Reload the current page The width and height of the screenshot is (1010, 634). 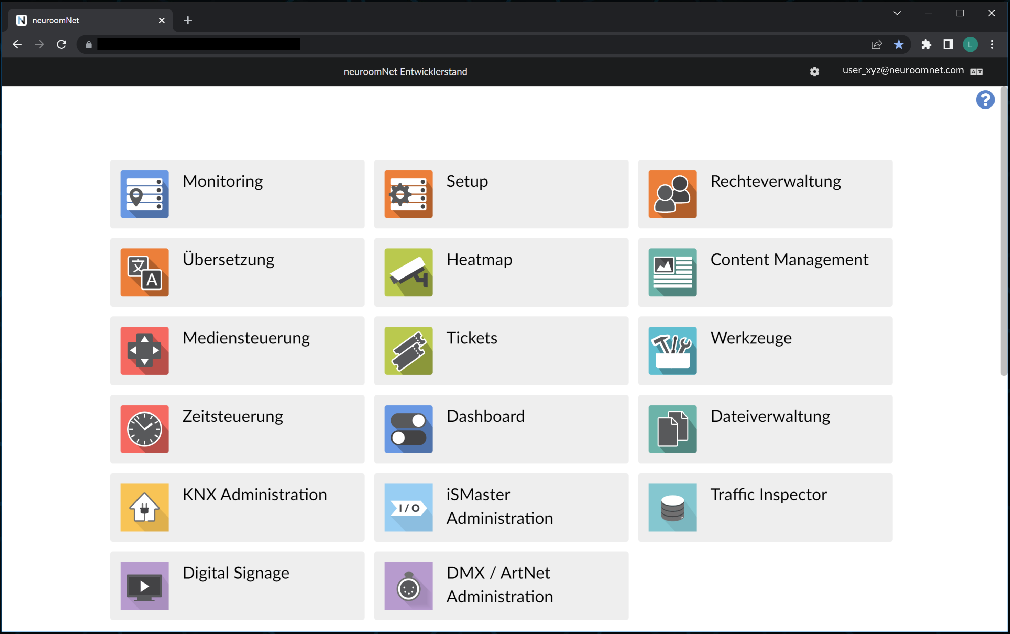(62, 44)
